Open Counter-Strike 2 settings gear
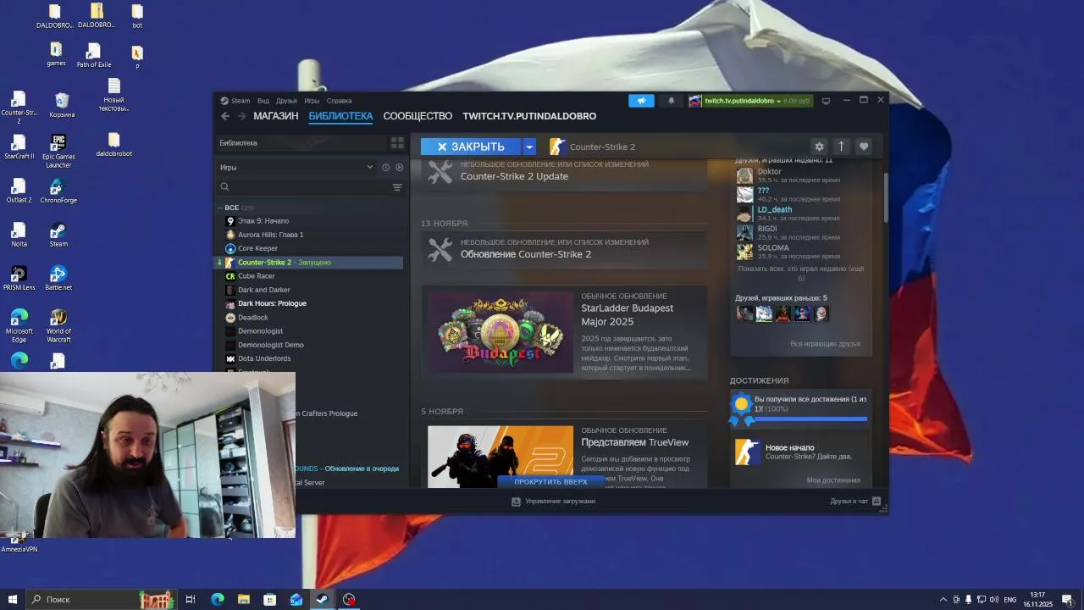The height and width of the screenshot is (610, 1084). click(819, 147)
